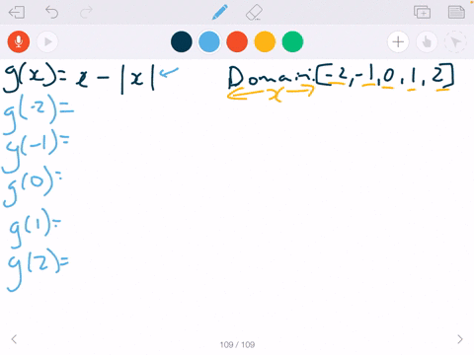Exit the whiteboard with the back icon
474x355 pixels.
(17, 13)
